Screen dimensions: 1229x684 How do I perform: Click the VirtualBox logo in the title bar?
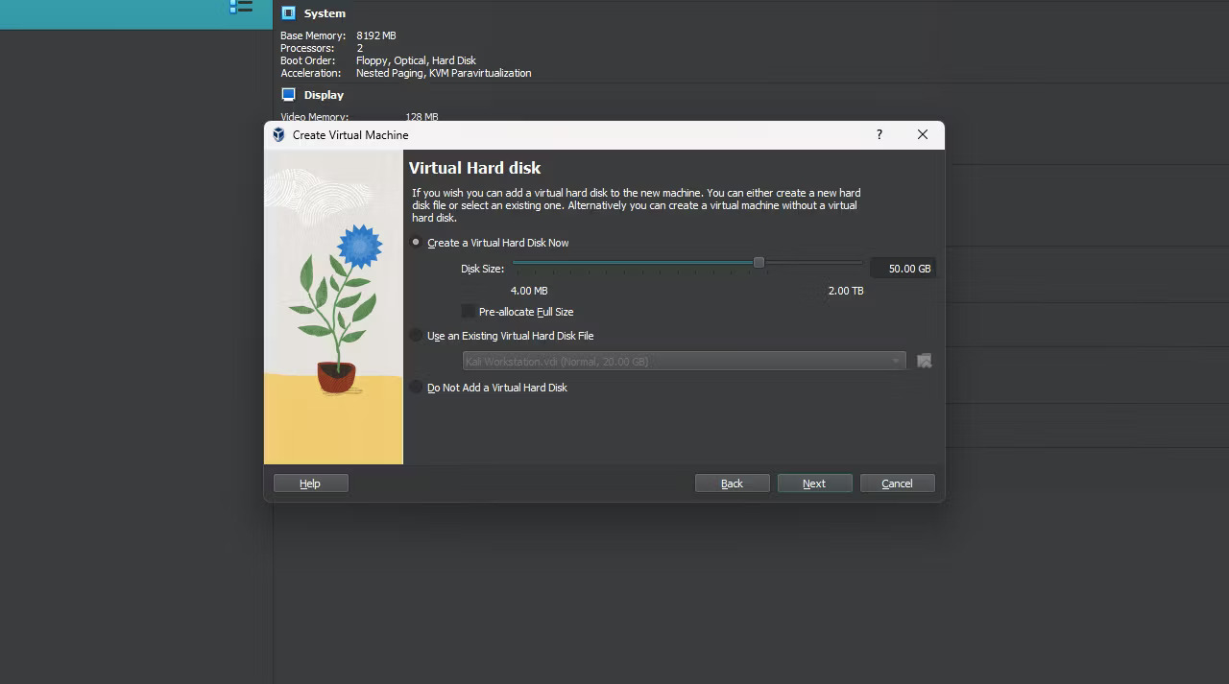pyautogui.click(x=278, y=134)
